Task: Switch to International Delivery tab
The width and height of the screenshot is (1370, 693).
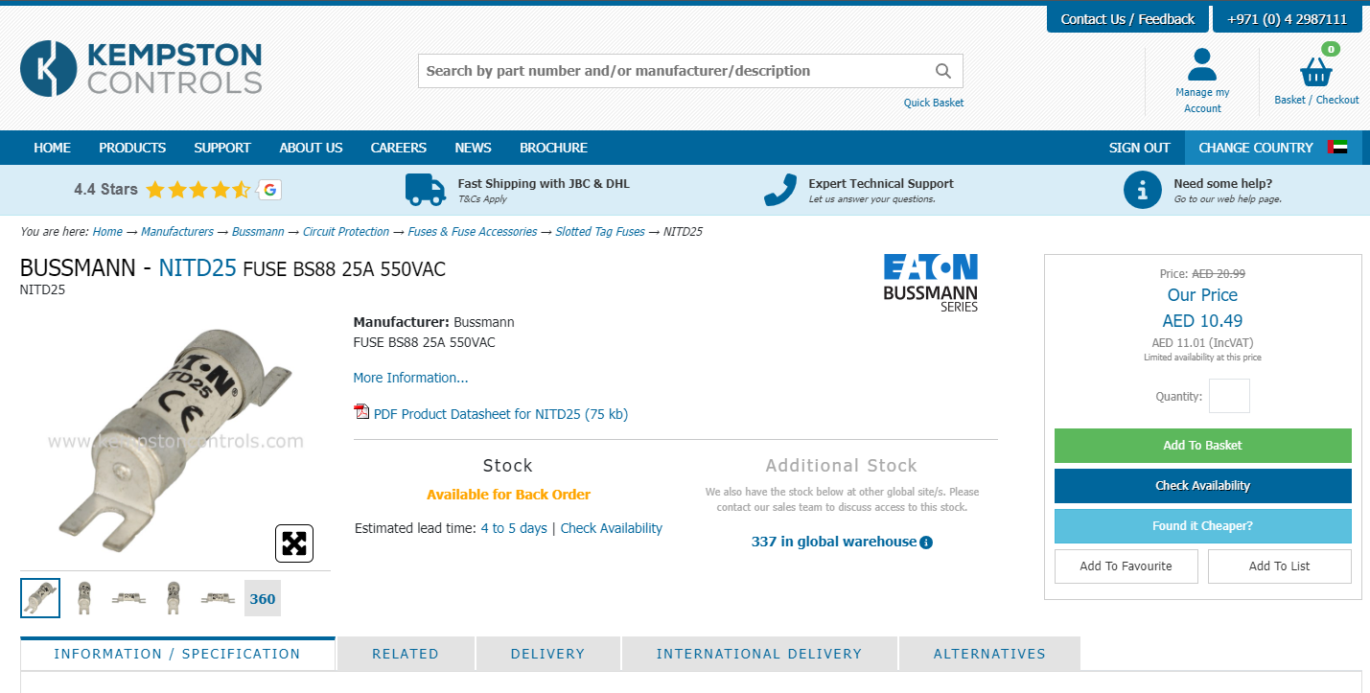Action: coord(759,654)
